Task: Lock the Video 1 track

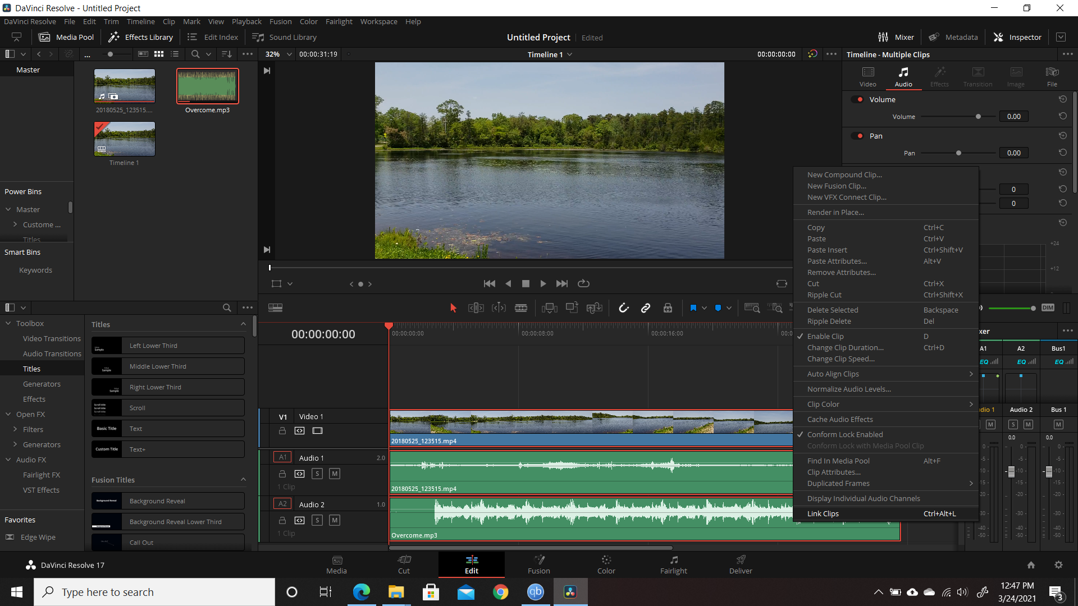Action: click(x=282, y=431)
